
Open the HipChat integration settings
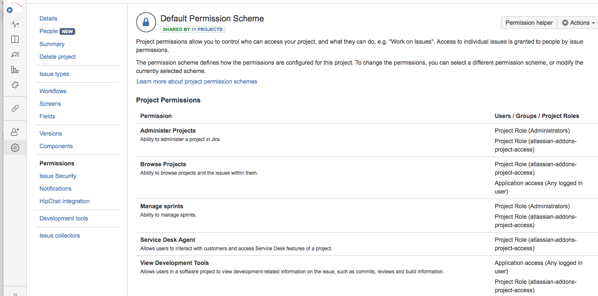tap(65, 201)
